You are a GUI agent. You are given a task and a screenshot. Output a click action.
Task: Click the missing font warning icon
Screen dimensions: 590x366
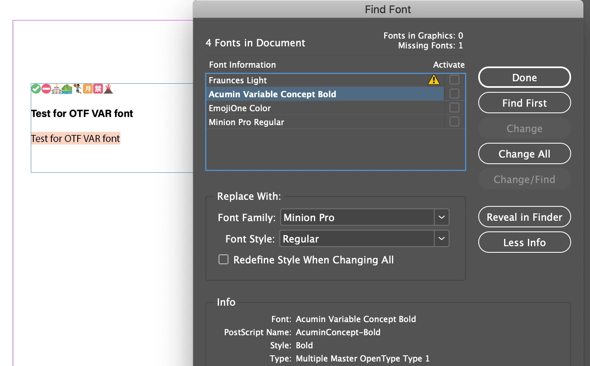click(433, 80)
